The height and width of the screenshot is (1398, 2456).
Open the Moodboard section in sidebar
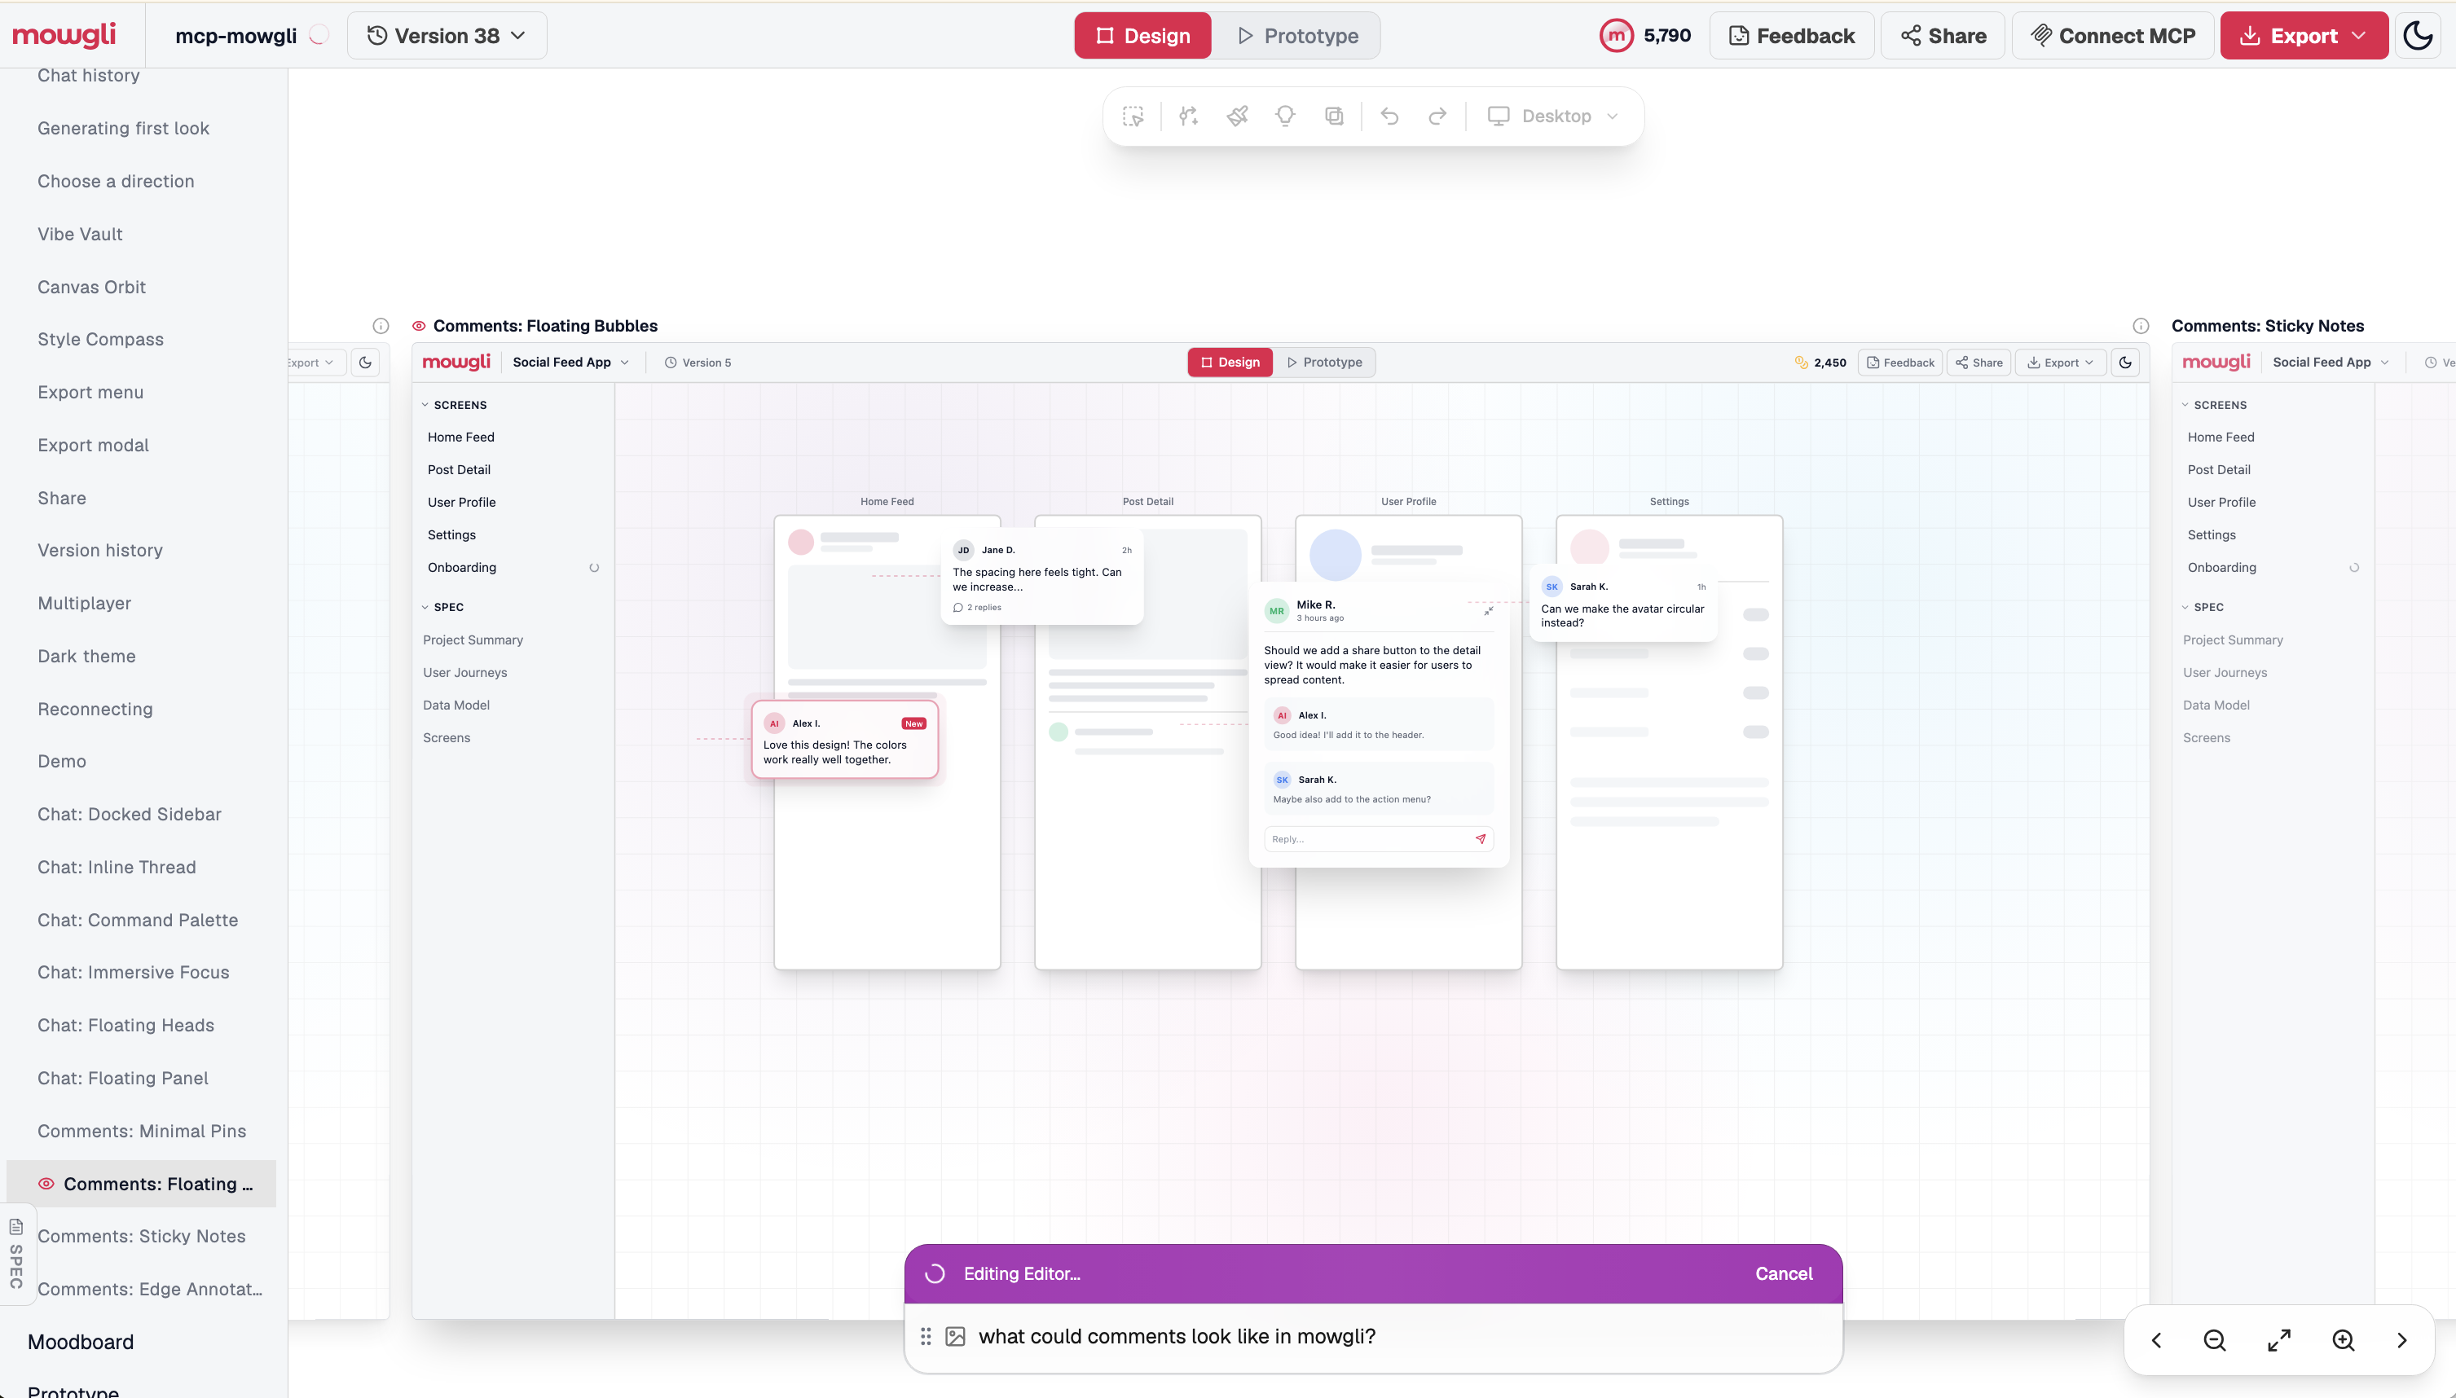pyautogui.click(x=81, y=1343)
